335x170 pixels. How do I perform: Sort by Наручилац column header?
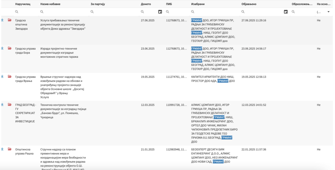pyautogui.click(x=23, y=4)
